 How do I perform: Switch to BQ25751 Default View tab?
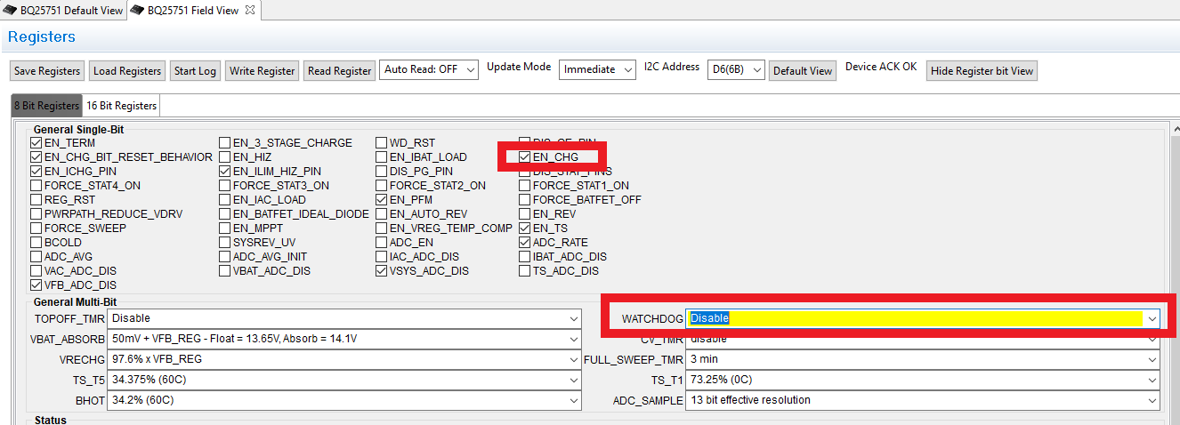(63, 11)
